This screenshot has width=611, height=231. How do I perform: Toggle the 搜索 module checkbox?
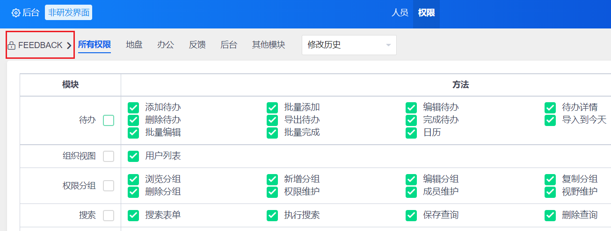(x=109, y=216)
